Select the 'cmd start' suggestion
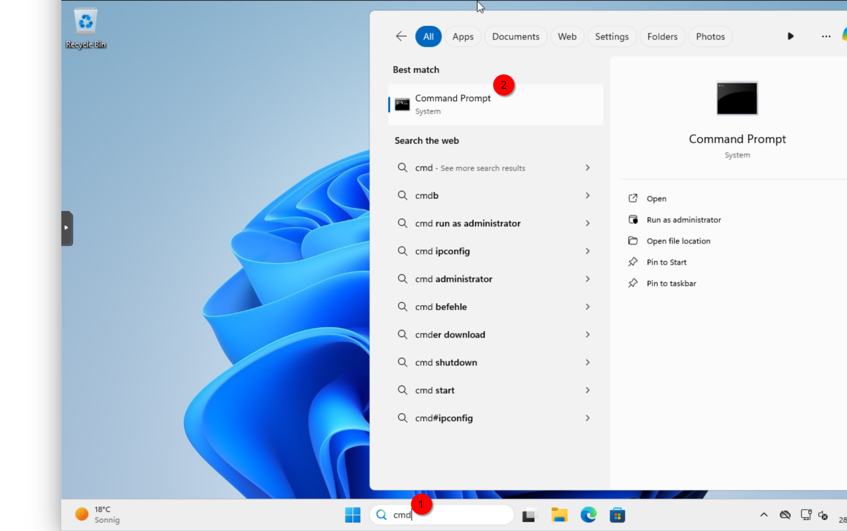The height and width of the screenshot is (531, 847). (495, 390)
